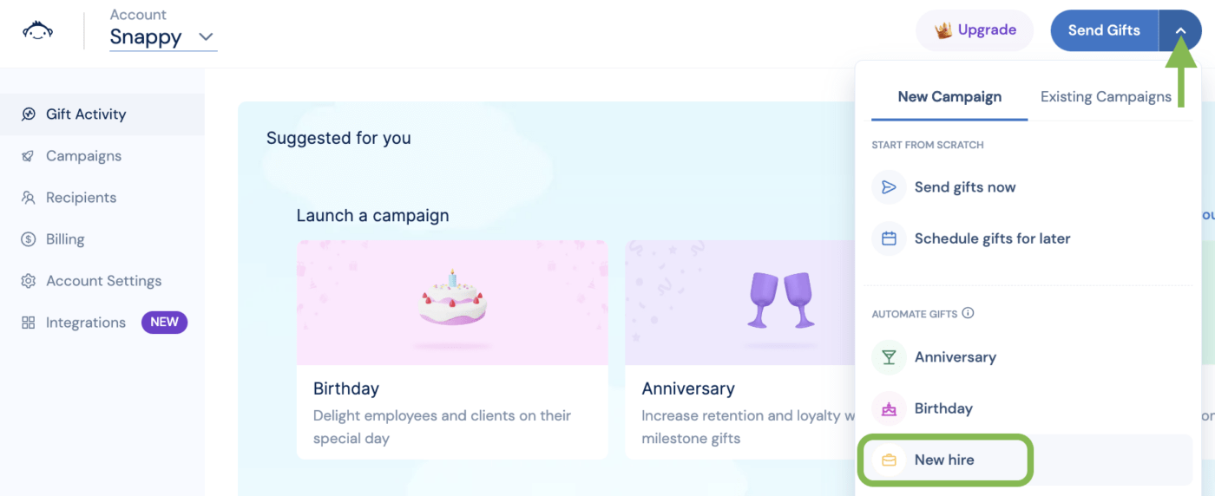Click the Send Gifts button

coord(1103,30)
